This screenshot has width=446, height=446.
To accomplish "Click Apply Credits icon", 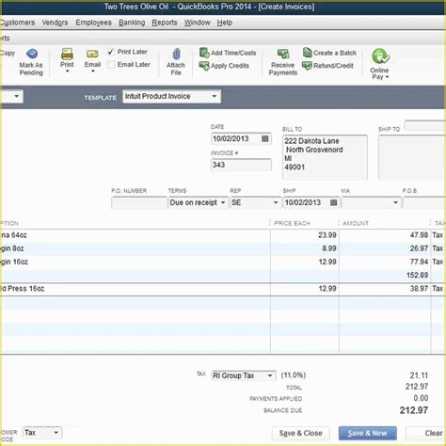I will (x=204, y=66).
